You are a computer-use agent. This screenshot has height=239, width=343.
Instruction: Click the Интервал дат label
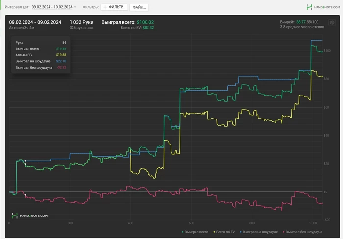[x=17, y=7]
